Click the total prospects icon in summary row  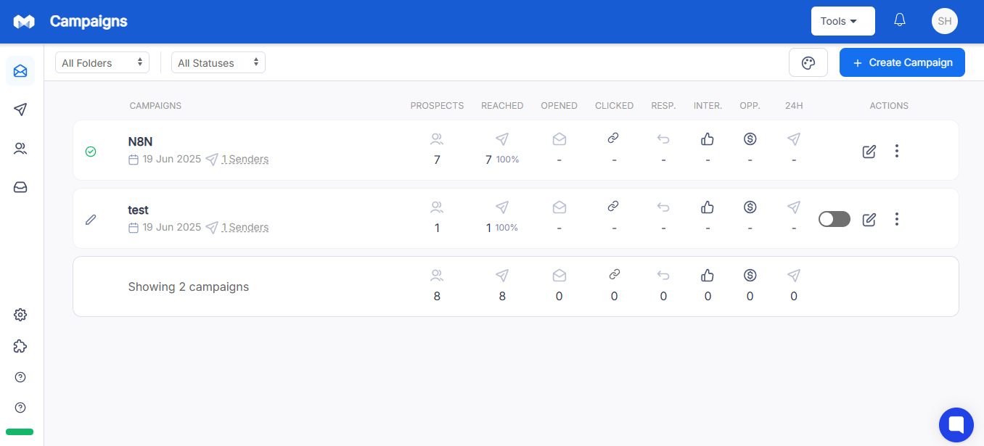click(437, 275)
